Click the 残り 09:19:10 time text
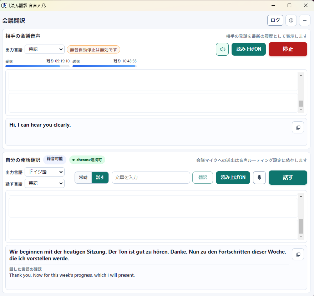The width and height of the screenshot is (314, 296). [x=58, y=61]
